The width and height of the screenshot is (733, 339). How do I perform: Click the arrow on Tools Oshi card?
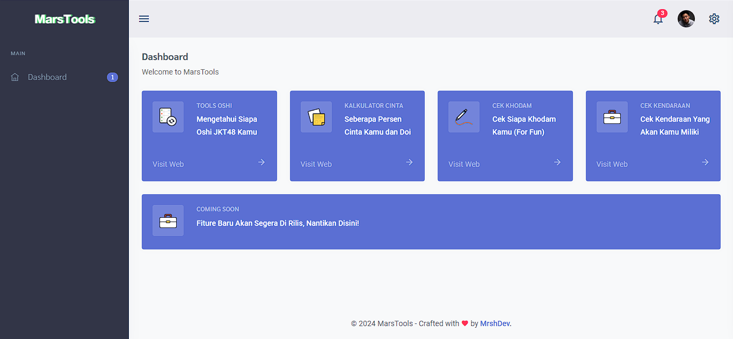(262, 162)
